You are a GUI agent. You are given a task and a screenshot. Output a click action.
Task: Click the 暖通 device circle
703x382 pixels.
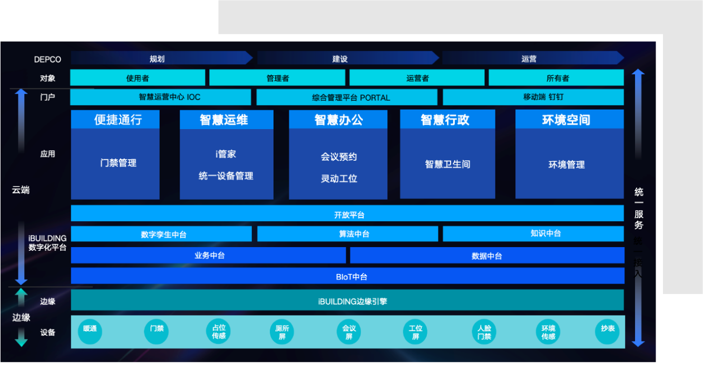pos(90,331)
